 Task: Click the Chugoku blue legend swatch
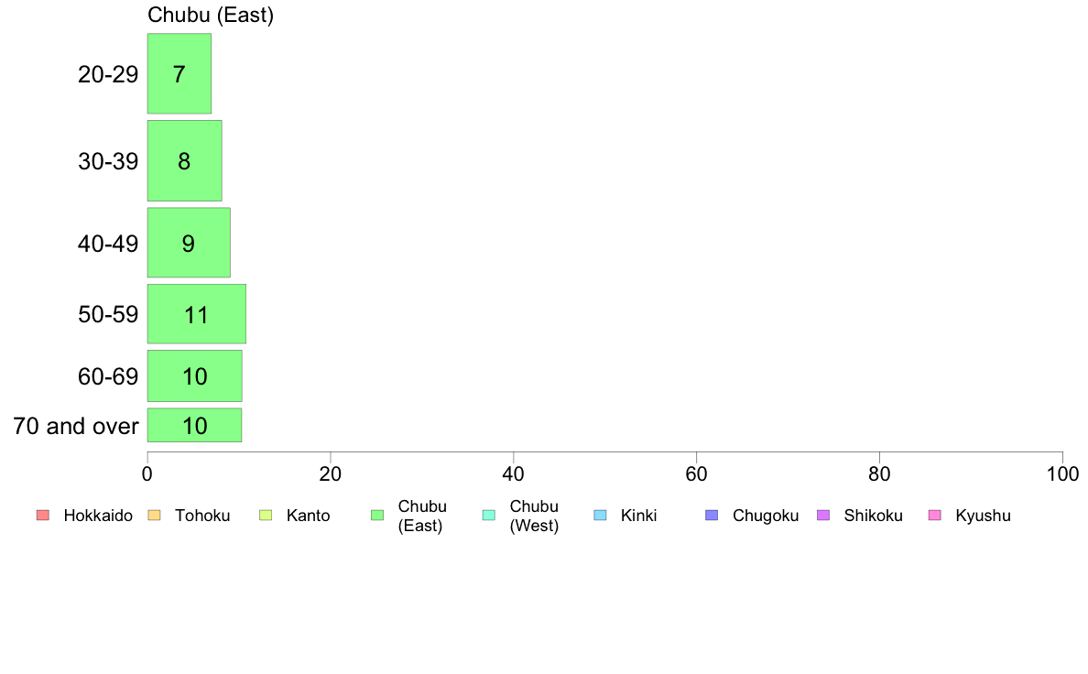coord(712,515)
